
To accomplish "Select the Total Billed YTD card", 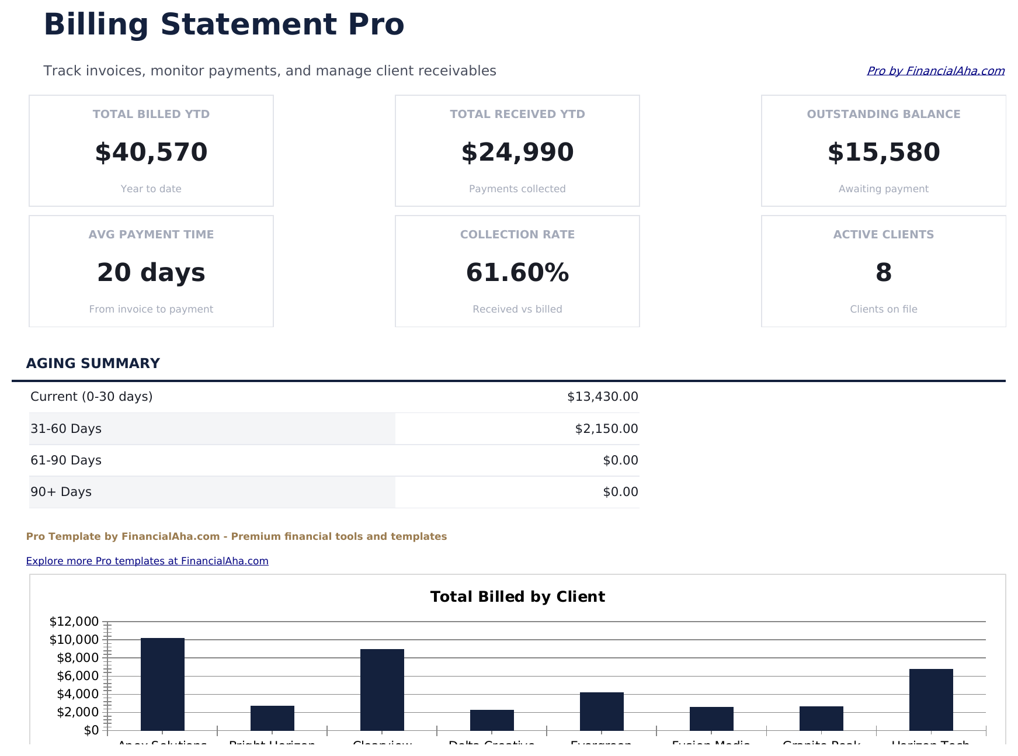I will tap(151, 150).
